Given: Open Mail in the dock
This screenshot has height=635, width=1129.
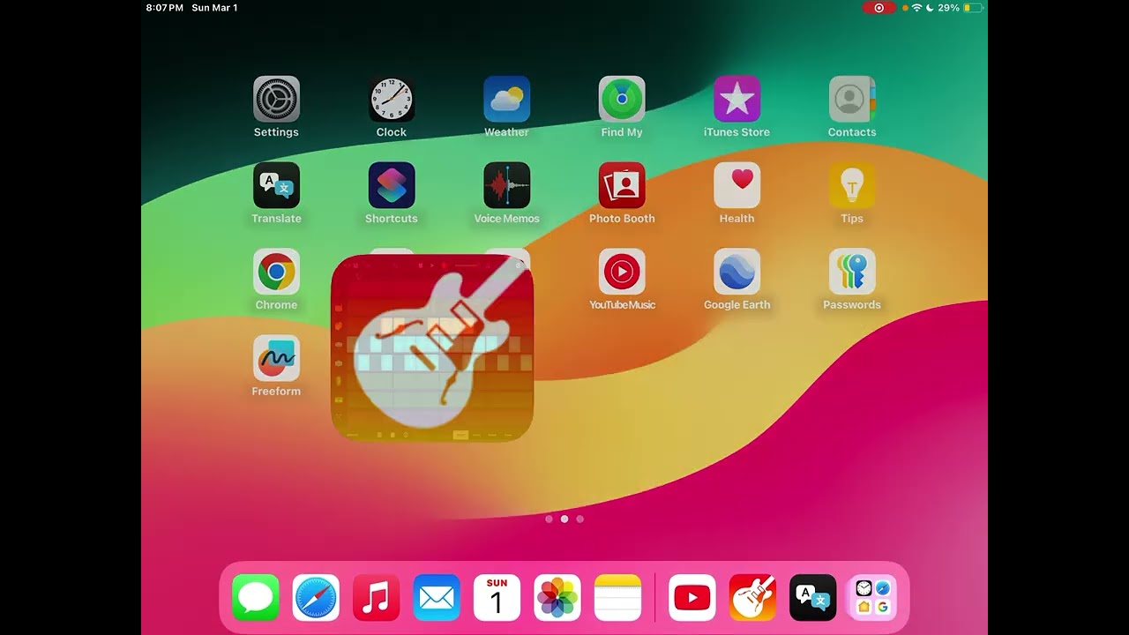Looking at the screenshot, I should (x=437, y=598).
